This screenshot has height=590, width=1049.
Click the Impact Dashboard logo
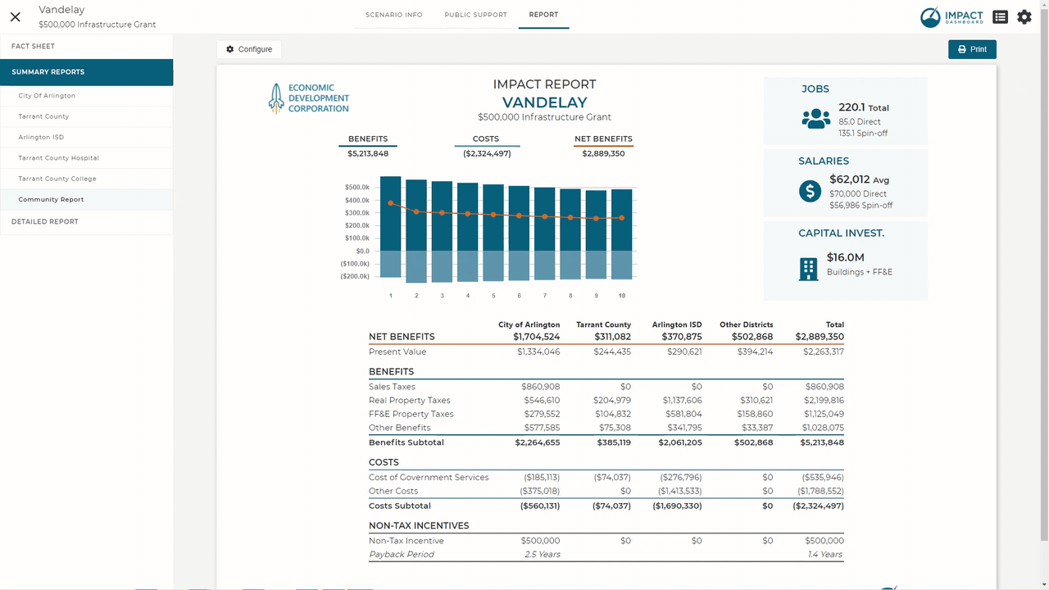pos(951,17)
